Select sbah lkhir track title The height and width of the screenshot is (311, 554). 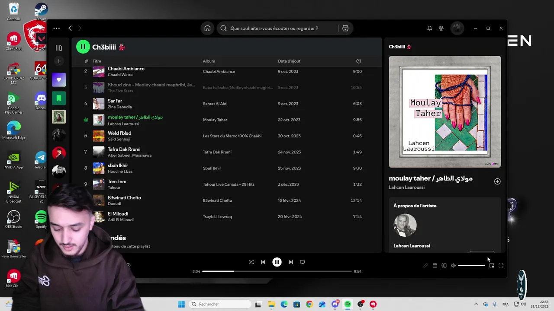click(118, 165)
